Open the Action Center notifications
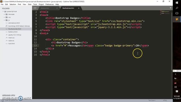 tap(177, 92)
